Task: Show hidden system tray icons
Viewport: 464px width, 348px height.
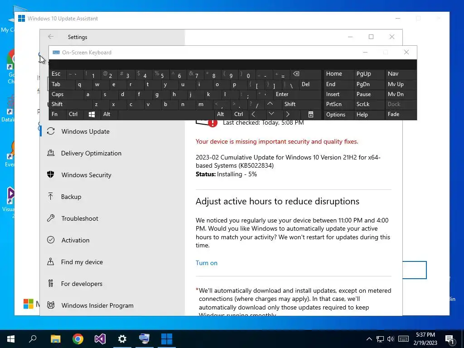Action: click(369, 339)
